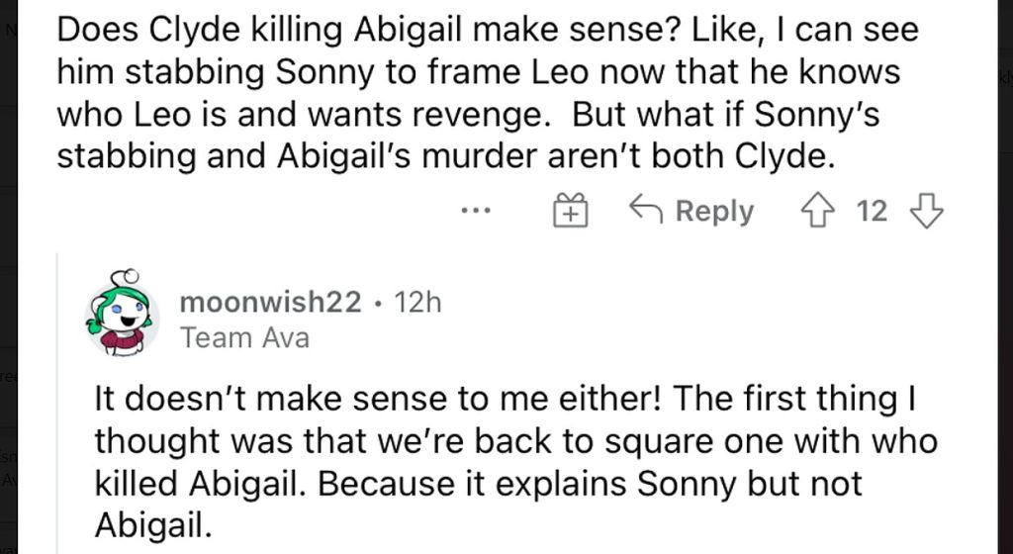Click the final lone word "Abigail."
Screen dimensions: 1013x554
pos(152,525)
